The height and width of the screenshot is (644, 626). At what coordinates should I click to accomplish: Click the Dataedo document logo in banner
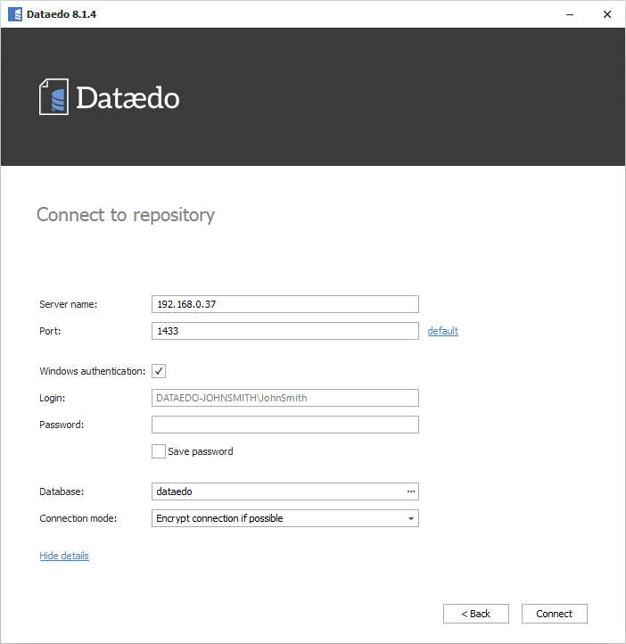click(54, 96)
